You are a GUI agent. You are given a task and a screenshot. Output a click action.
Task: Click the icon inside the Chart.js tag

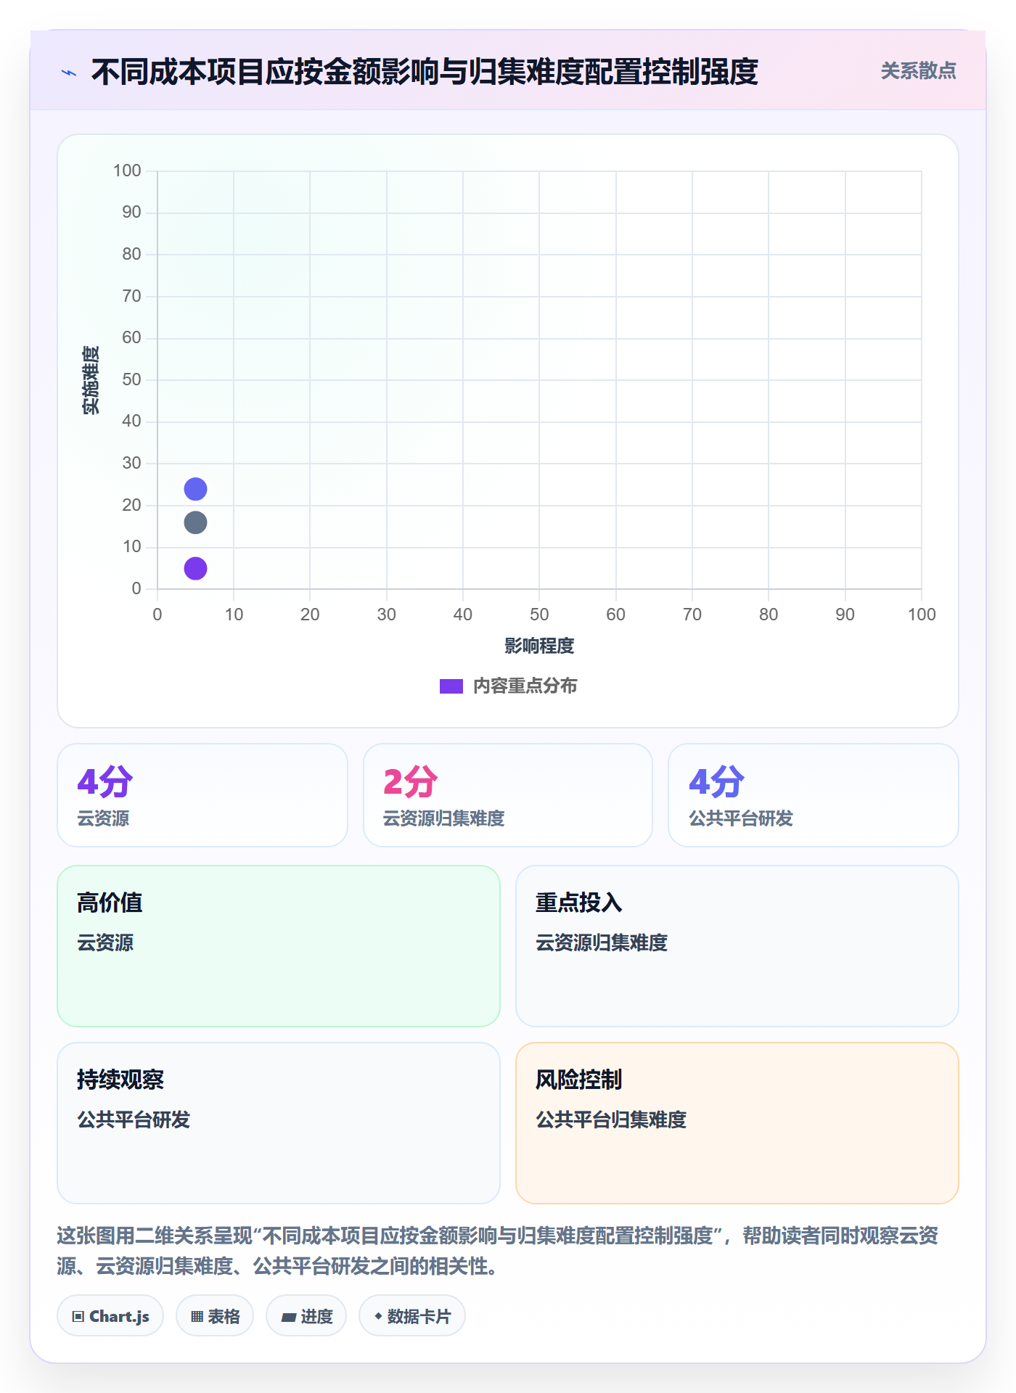pos(78,1317)
